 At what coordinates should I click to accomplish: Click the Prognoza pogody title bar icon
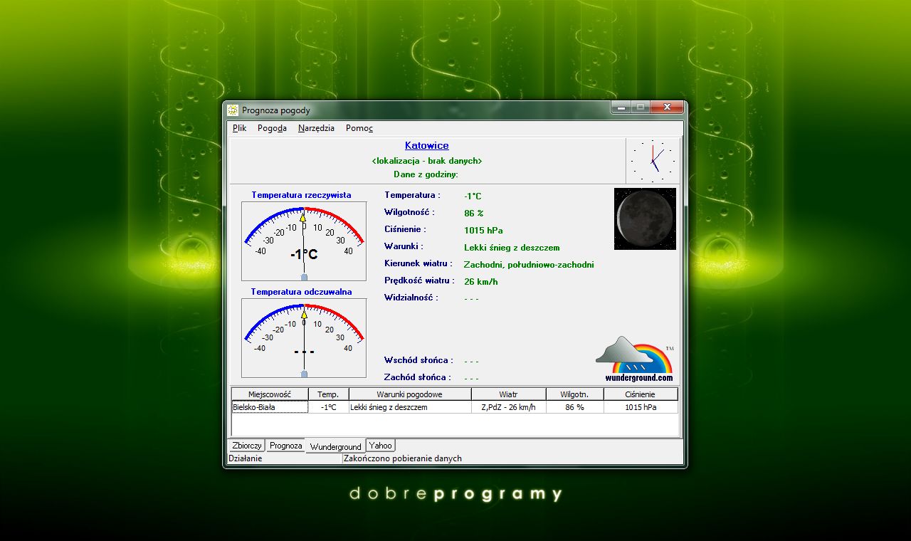[233, 110]
